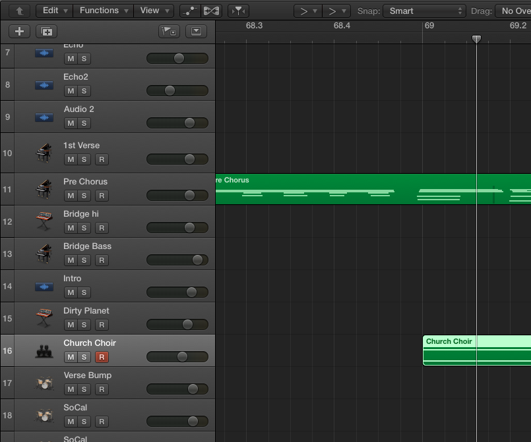Adjust Bridge Bass track volume slider
This screenshot has height=442, width=531.
pyautogui.click(x=177, y=260)
